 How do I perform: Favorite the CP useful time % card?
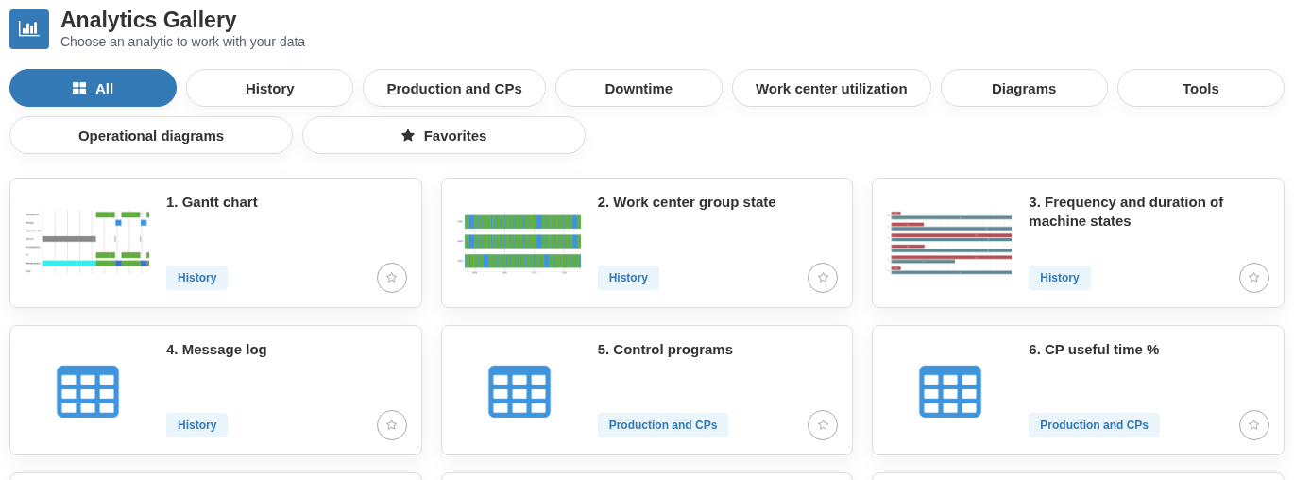[x=1254, y=425]
